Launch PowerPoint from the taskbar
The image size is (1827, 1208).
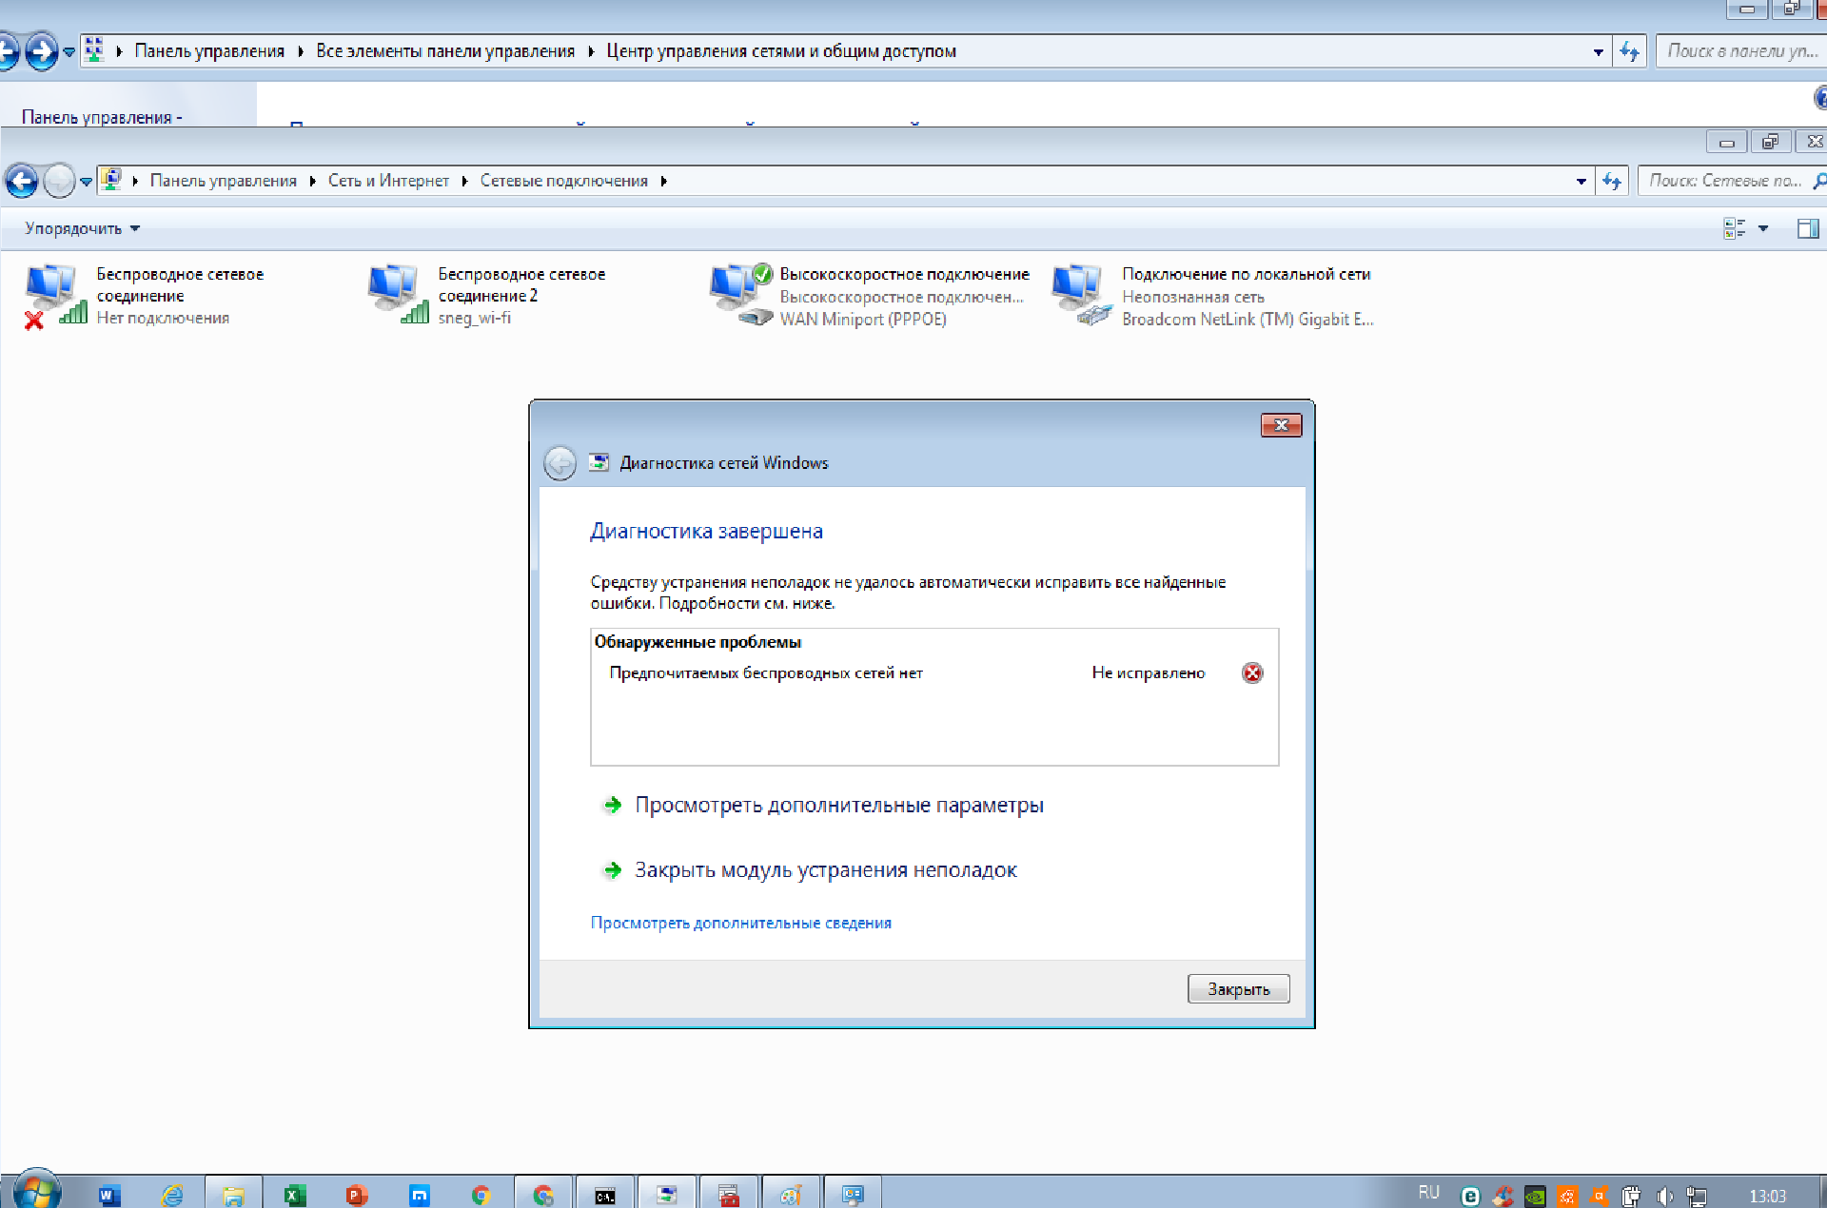[x=357, y=1195]
